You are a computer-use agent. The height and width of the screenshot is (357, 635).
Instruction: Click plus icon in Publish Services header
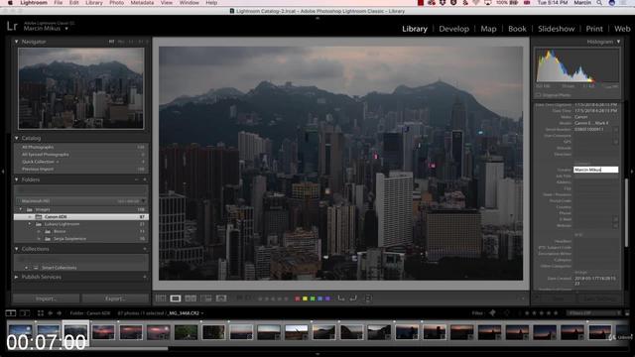(x=145, y=277)
